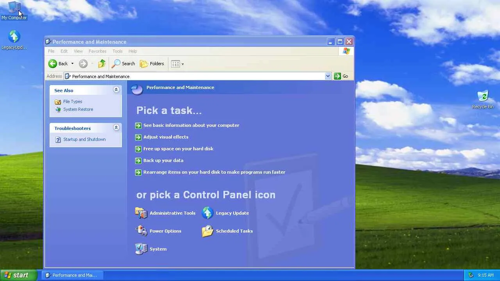Click the system tray update shield icon
The image size is (500, 281).
[471, 275]
